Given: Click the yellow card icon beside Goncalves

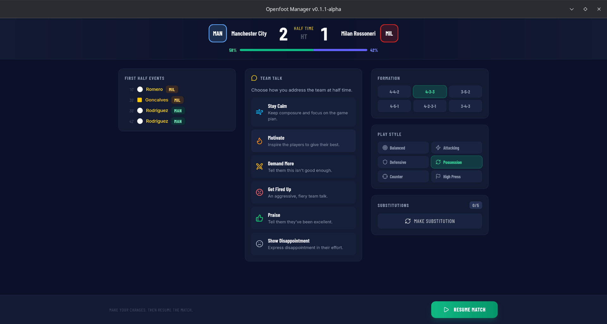Looking at the screenshot, I should click(x=139, y=100).
